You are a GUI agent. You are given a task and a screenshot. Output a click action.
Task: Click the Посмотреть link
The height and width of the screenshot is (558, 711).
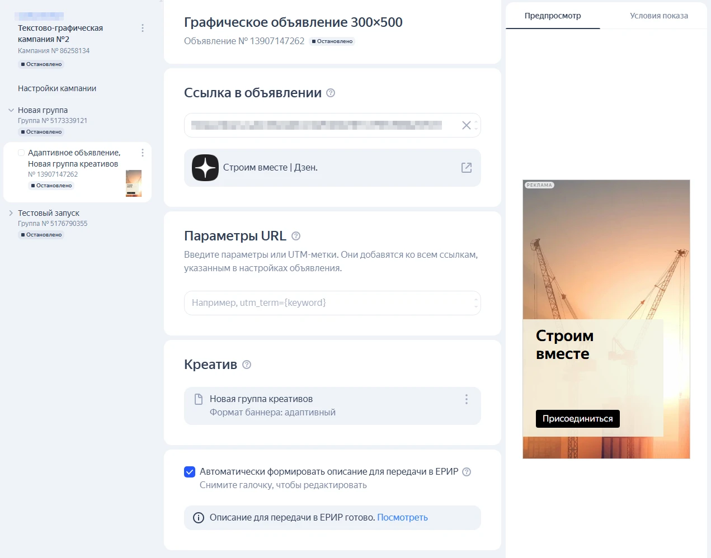click(402, 518)
